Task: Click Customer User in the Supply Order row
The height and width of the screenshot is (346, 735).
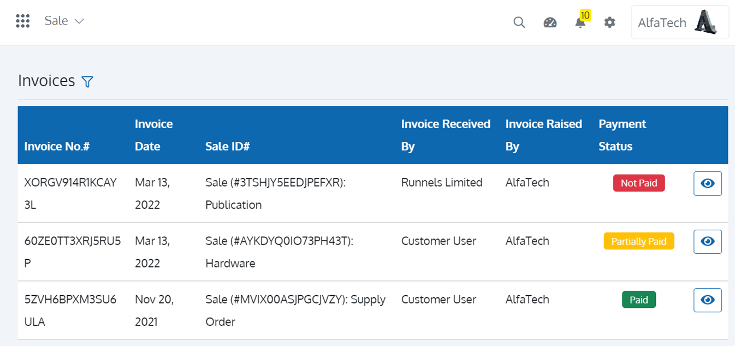Action: point(439,300)
